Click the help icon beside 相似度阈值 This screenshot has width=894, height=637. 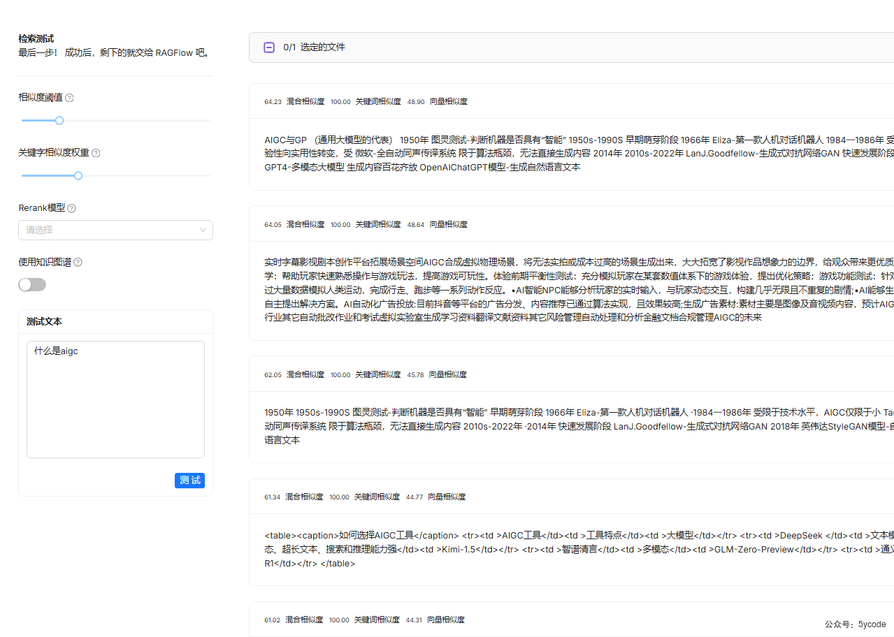point(69,98)
